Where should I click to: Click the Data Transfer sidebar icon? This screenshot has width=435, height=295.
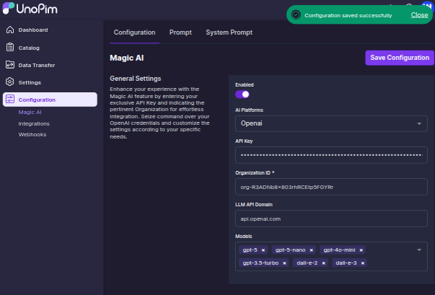(10, 65)
